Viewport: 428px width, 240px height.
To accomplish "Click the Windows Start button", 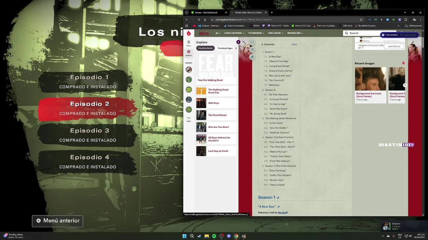I will [184, 236].
